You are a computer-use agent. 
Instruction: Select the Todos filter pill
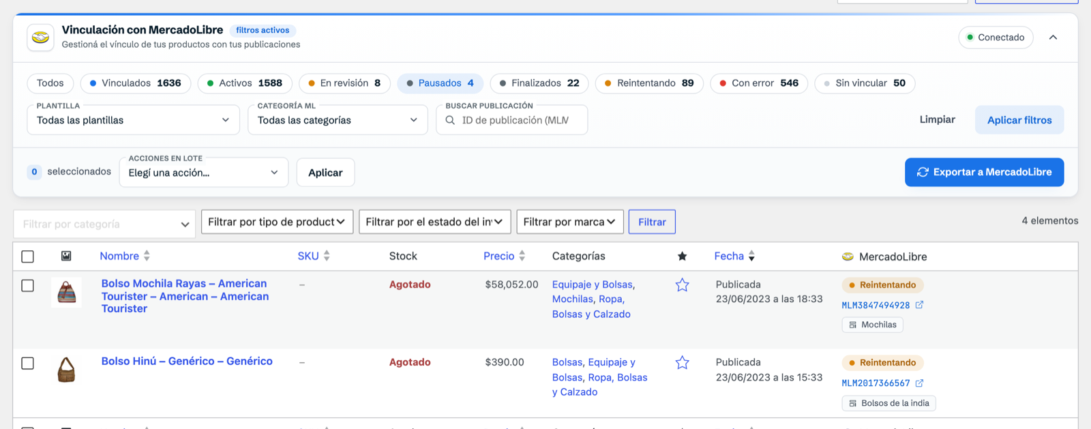coord(50,83)
